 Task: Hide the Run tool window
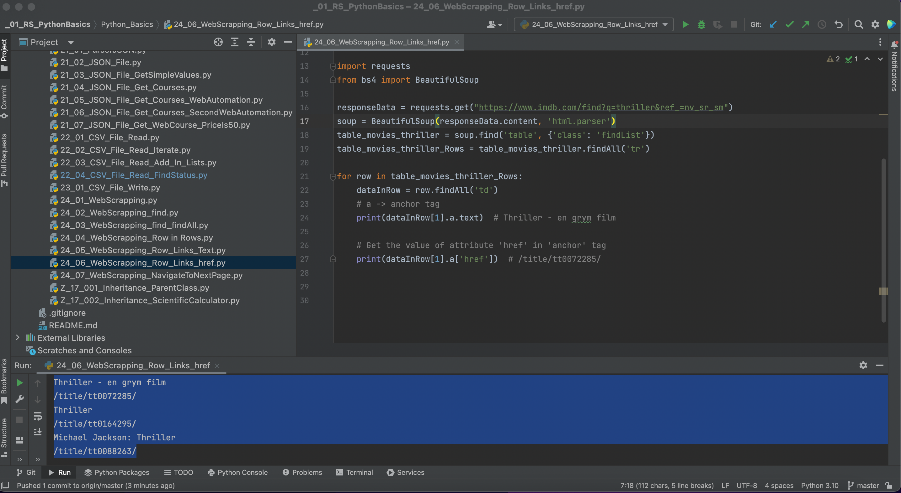coord(880,365)
